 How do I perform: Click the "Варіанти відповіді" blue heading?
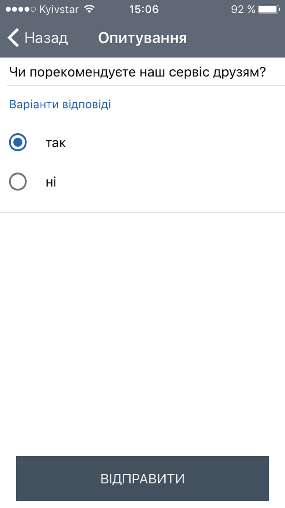60,104
